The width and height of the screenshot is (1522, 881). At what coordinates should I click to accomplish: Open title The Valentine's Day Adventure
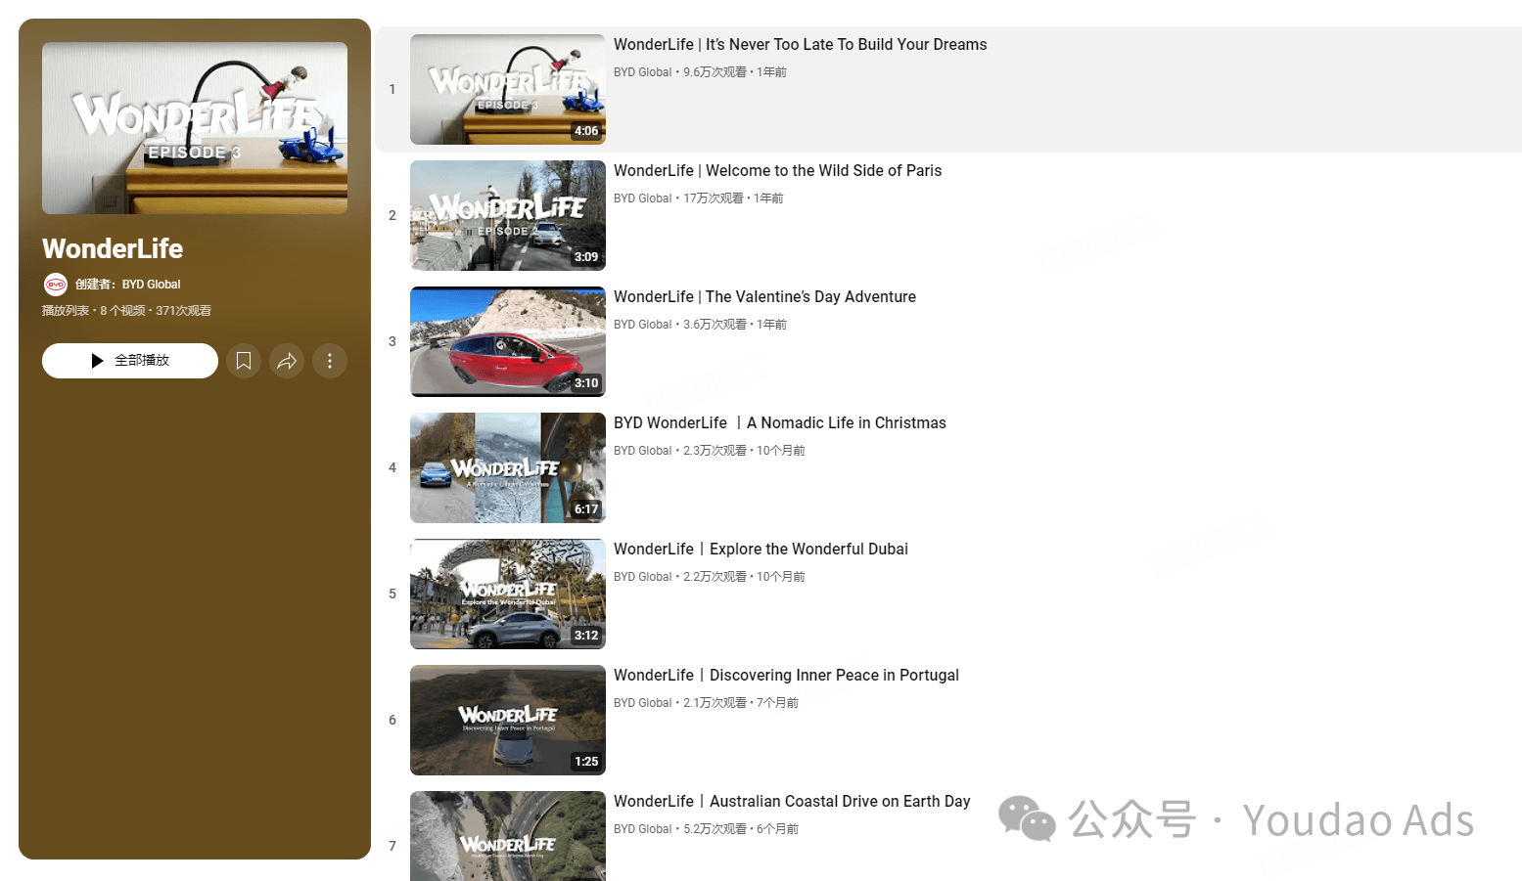coord(764,296)
